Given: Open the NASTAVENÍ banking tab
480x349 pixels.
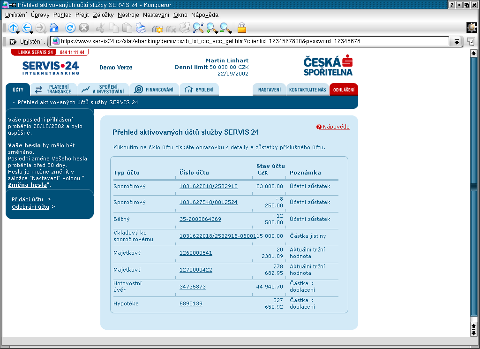Looking at the screenshot, I should 269,90.
